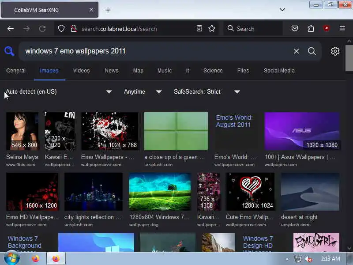Open the Selina Maya thumbnail
Viewport: 353px width, 265px height.
(x=22, y=131)
